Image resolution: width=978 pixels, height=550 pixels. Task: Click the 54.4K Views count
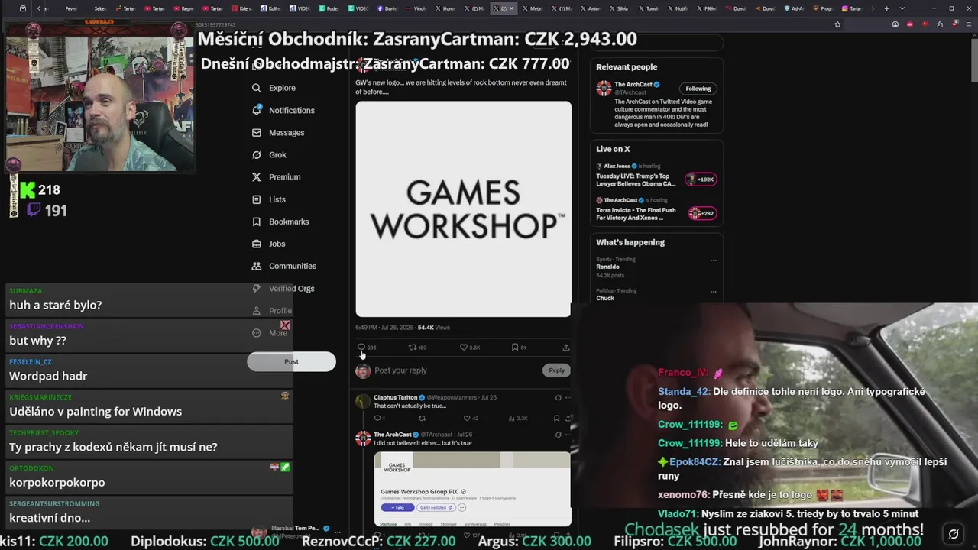click(433, 328)
